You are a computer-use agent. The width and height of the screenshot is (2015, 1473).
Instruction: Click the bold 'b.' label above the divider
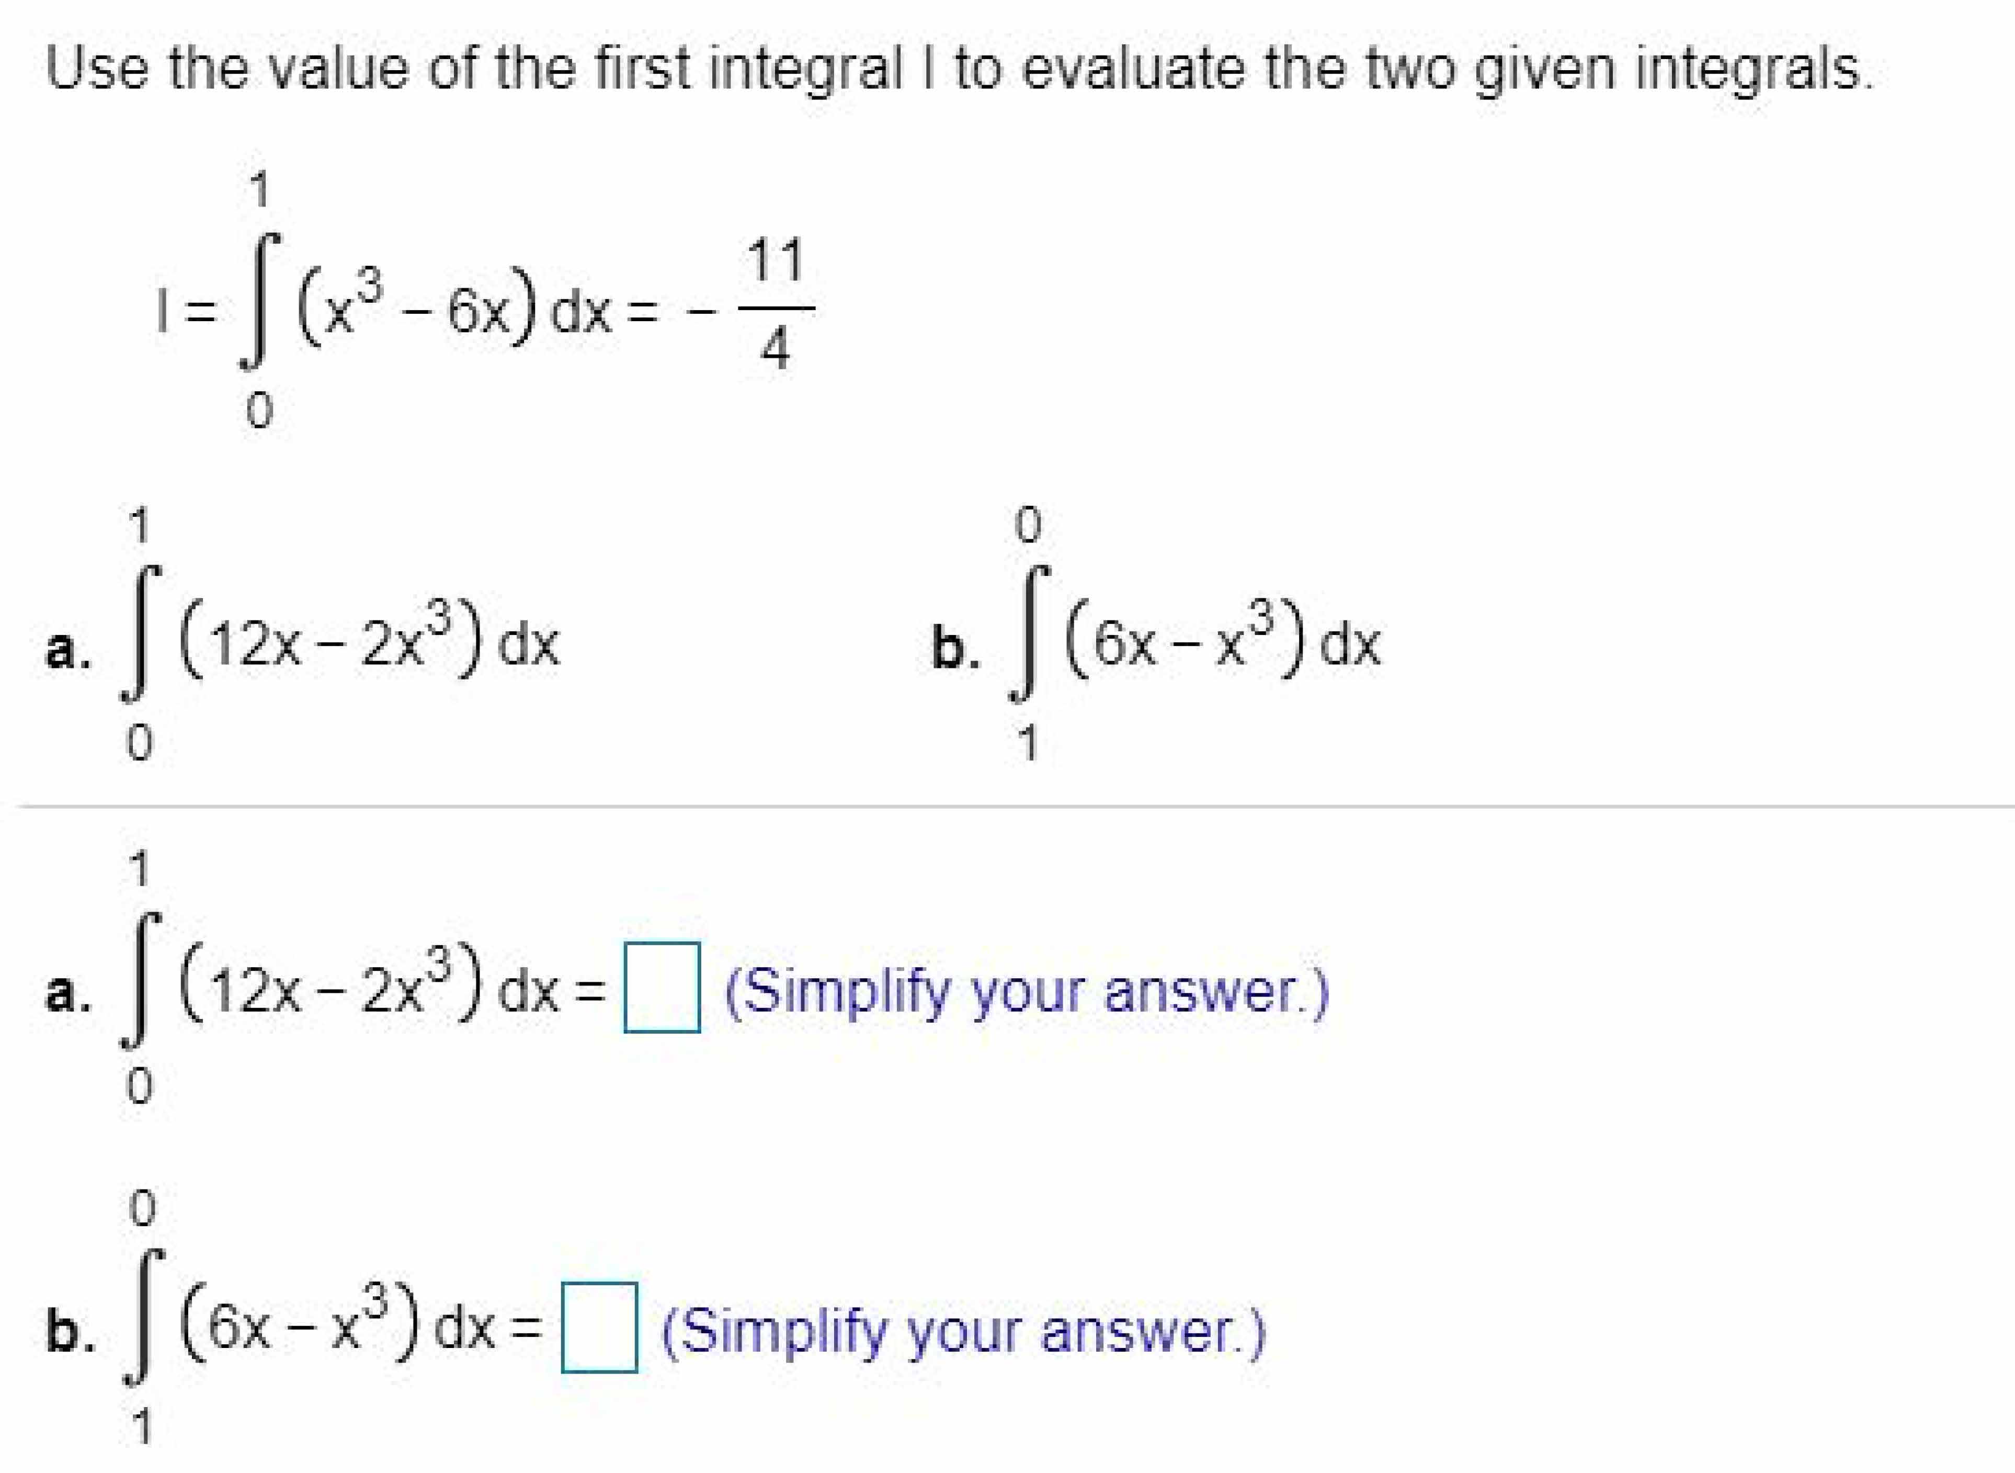(955, 648)
